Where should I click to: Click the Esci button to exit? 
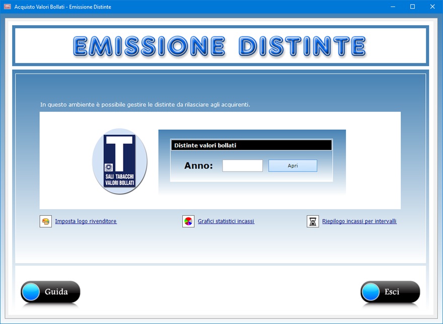(390, 292)
